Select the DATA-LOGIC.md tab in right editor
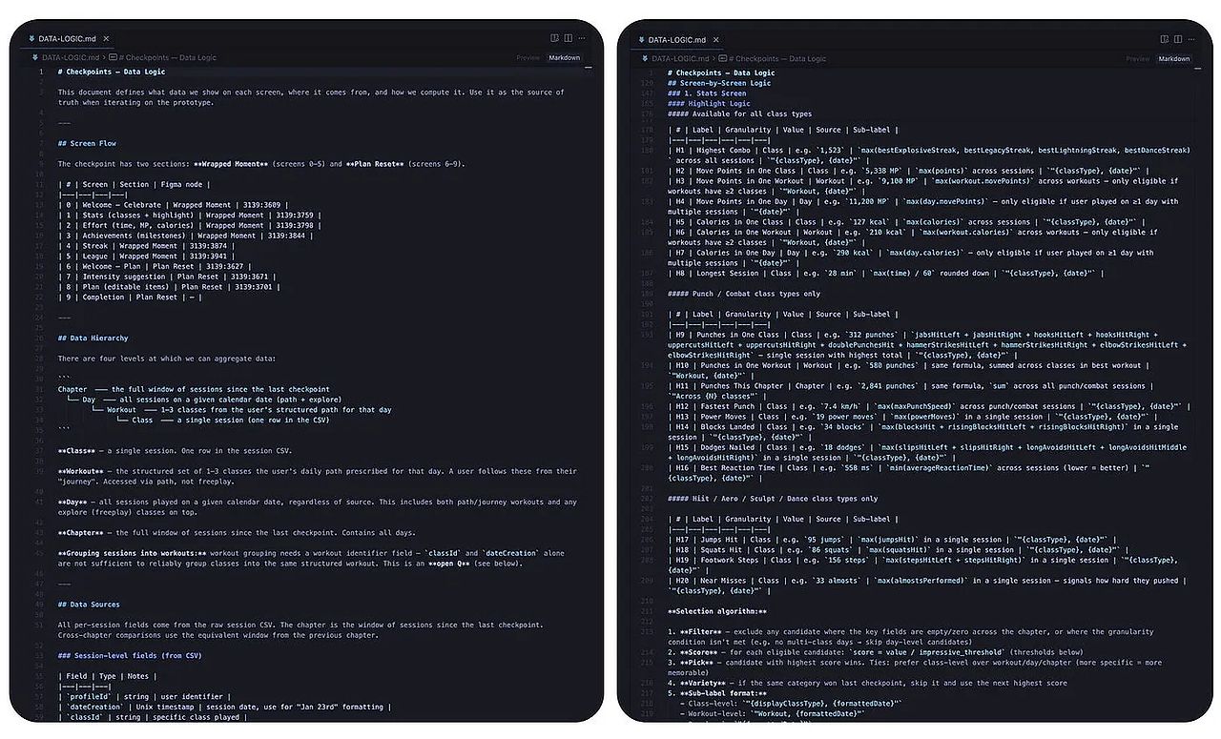Image resolution: width=1221 pixels, height=739 pixels. pyautogui.click(x=678, y=40)
